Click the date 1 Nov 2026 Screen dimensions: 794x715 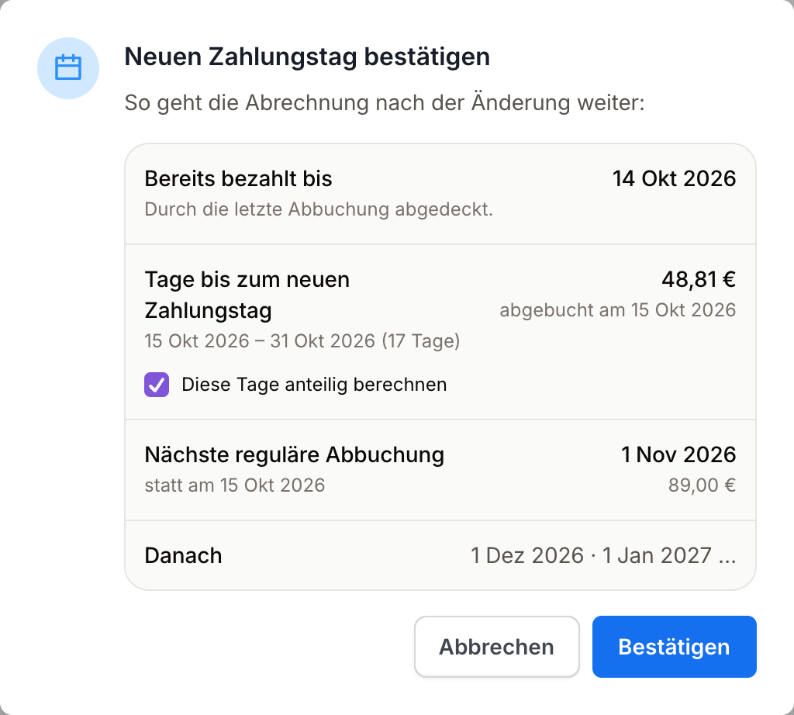point(678,454)
